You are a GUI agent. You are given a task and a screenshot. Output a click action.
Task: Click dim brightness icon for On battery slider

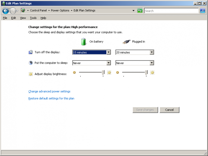pos(74,72)
